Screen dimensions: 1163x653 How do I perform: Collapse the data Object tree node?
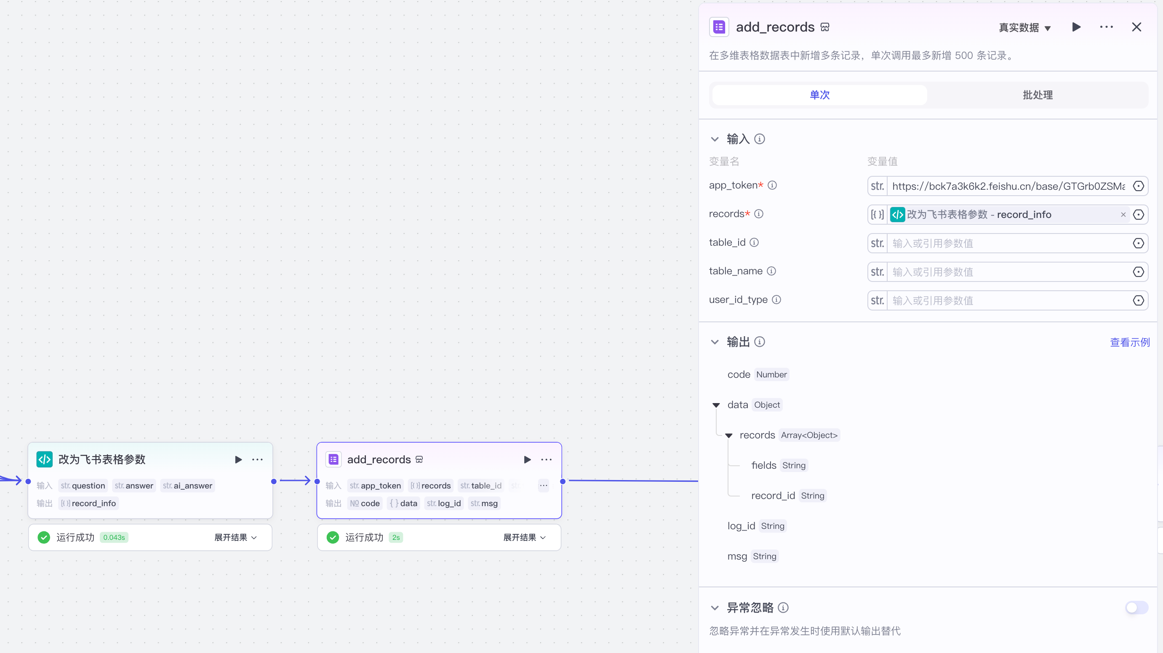[716, 405]
